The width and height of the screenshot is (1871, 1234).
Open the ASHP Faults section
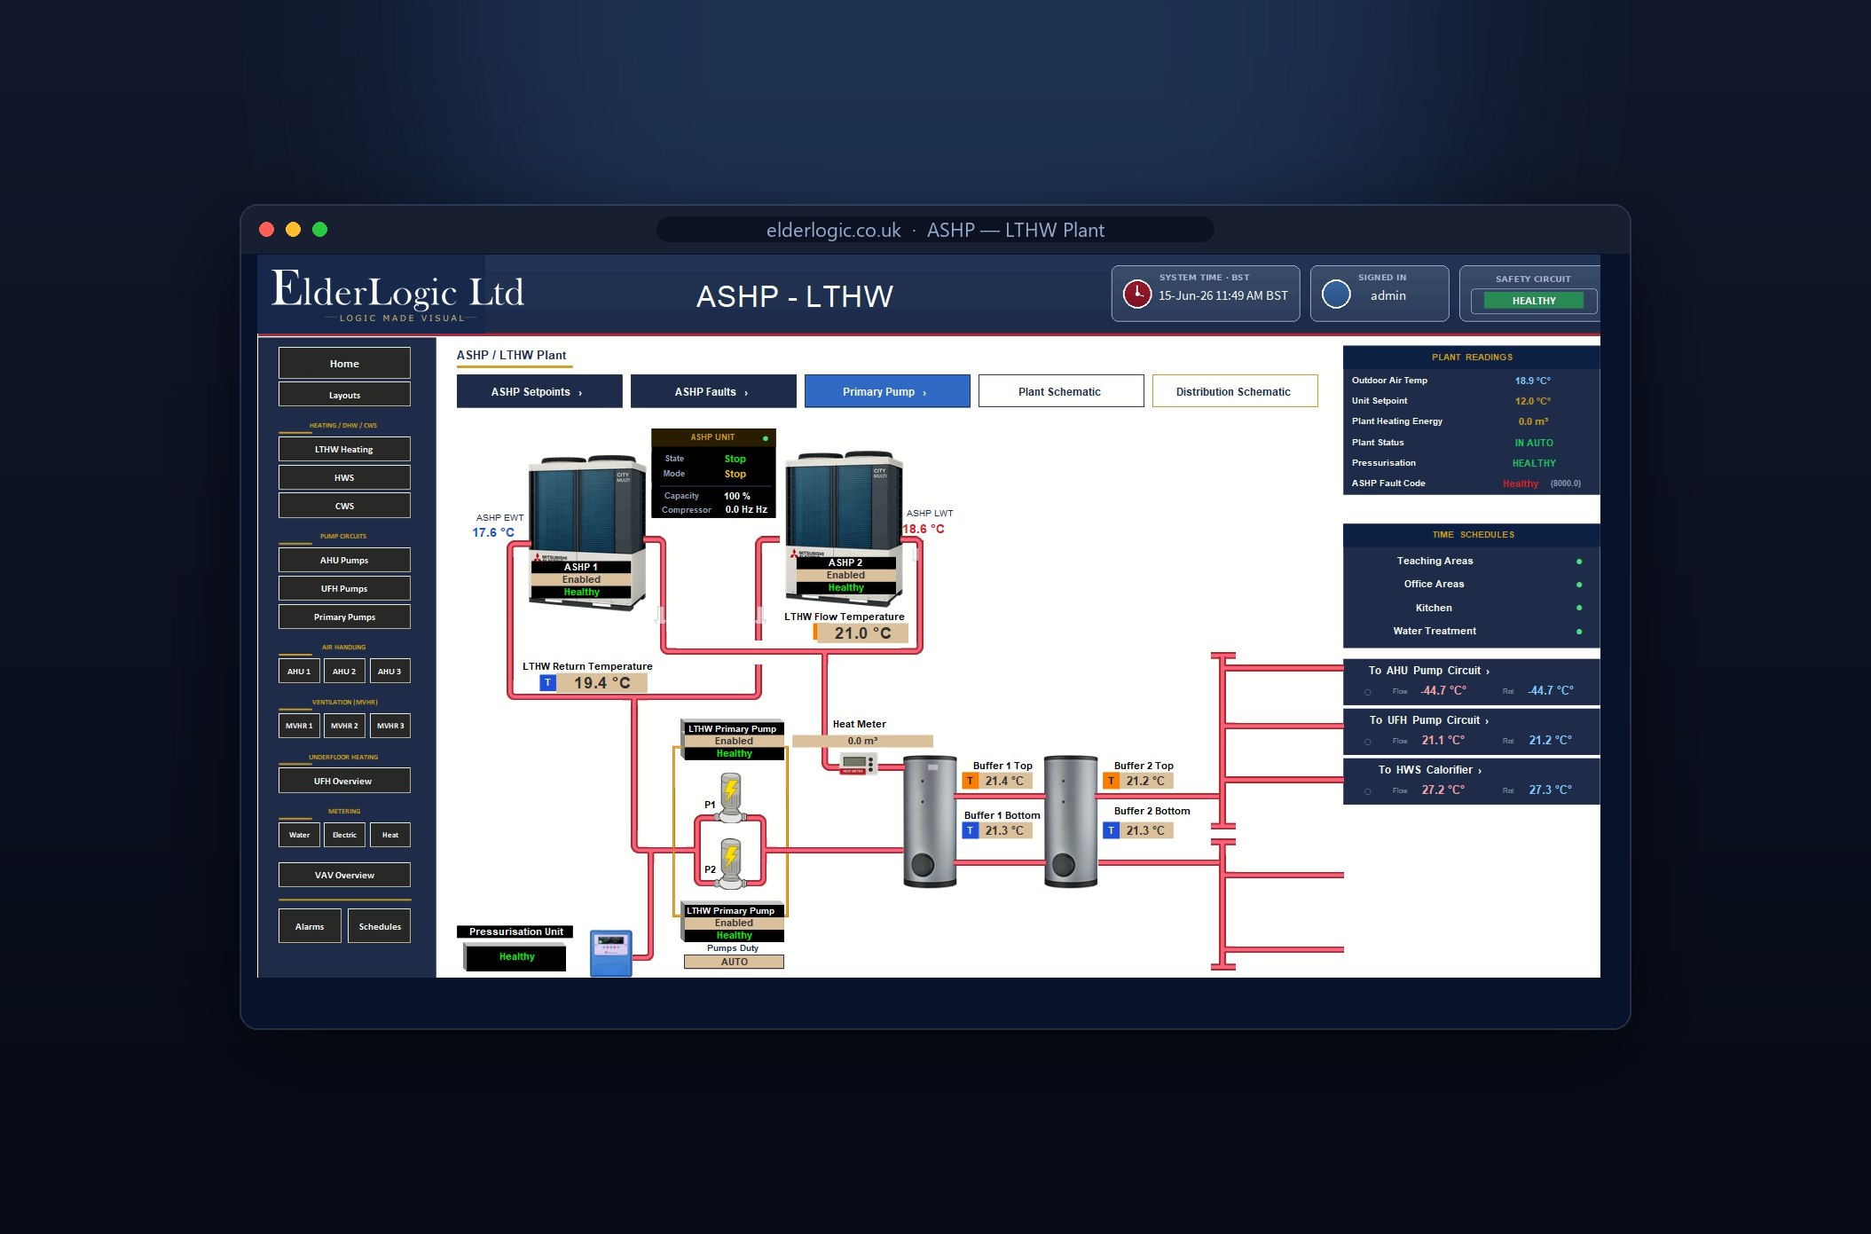pyautogui.click(x=713, y=391)
